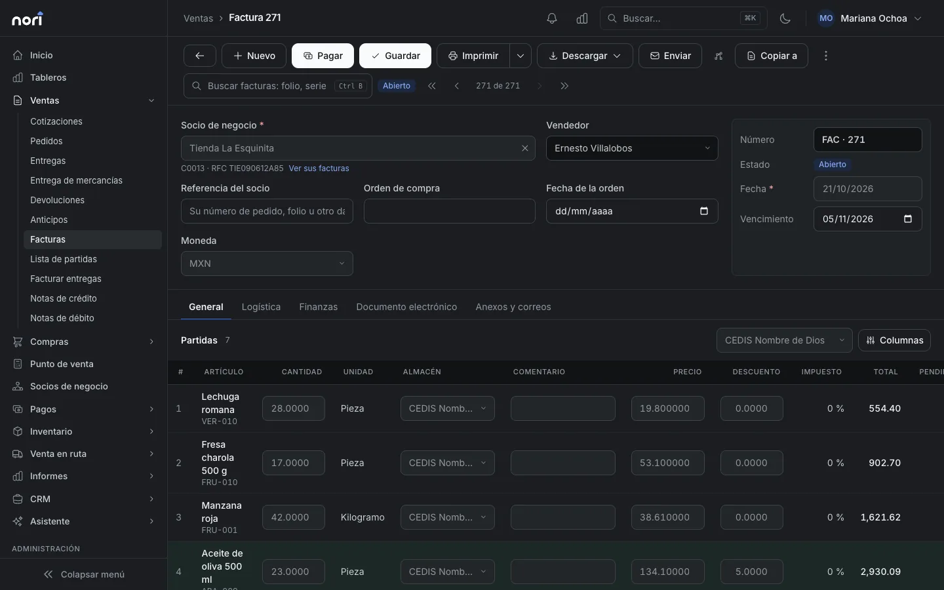Viewport: 944px width, 590px height.
Task: Open the Columnas settings button
Action: point(894,340)
